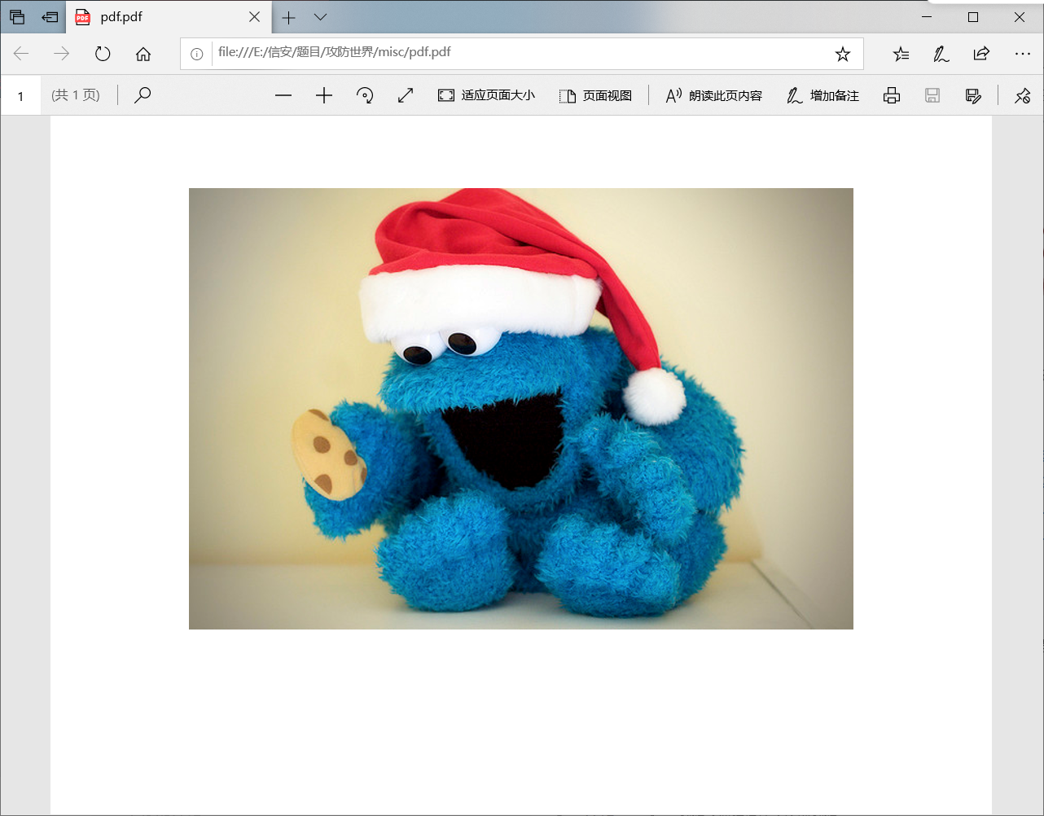1044x816 pixels.
Task: Zoom in with plus button
Action: coord(324,95)
